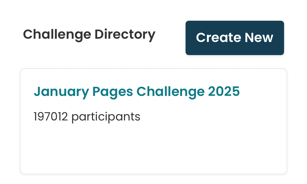Click the page title Challenge Directory
This screenshot has height=184, width=307.
[89, 34]
